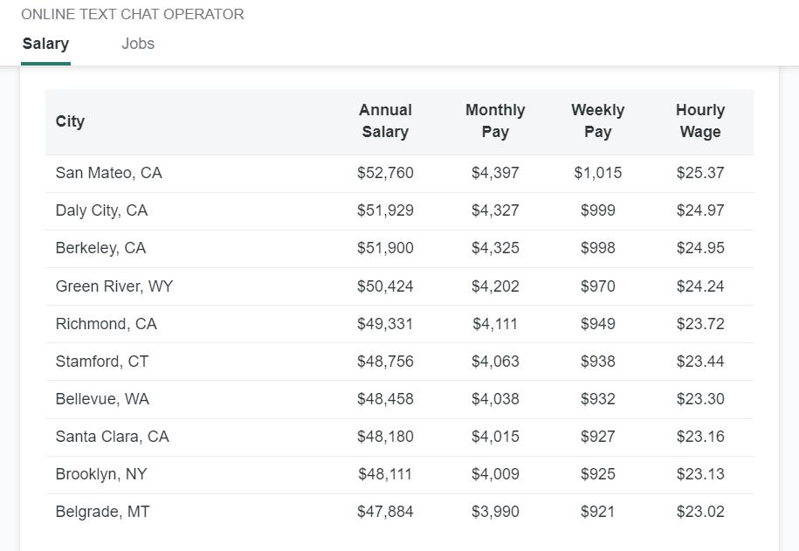
Task: Click the $48,458 annual salary value
Action: tap(385, 399)
